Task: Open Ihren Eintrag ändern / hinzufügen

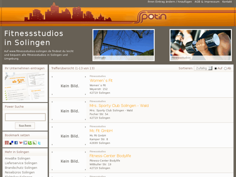Action: [170, 2]
